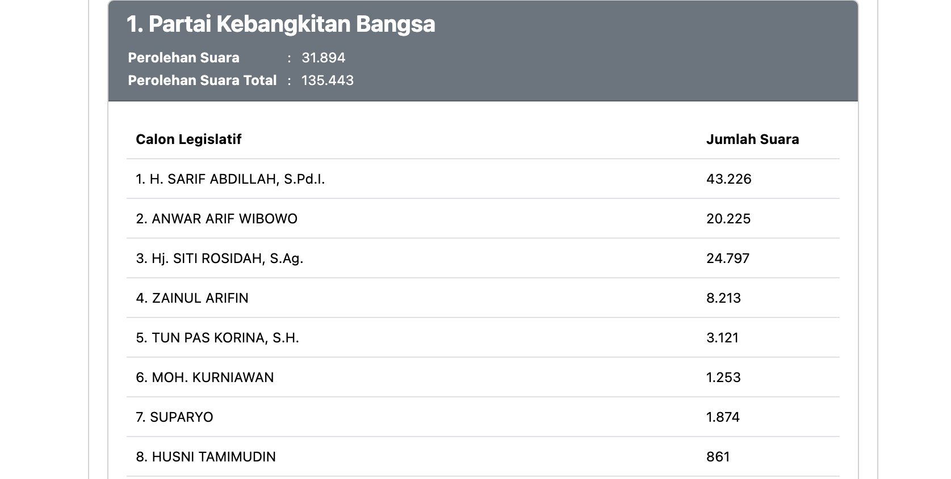Click vote count 43.226
Viewport: 951px width, 479px height.
point(728,179)
